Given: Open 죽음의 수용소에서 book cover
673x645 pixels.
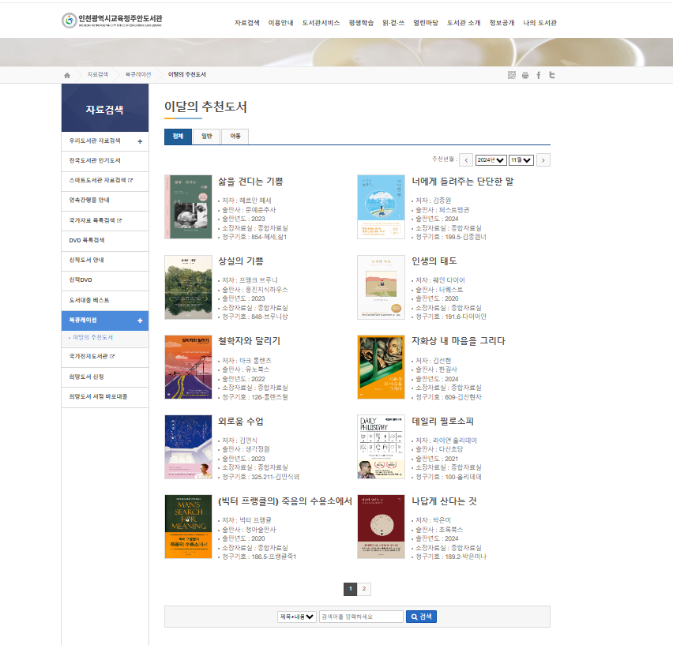Looking at the screenshot, I should [x=188, y=527].
